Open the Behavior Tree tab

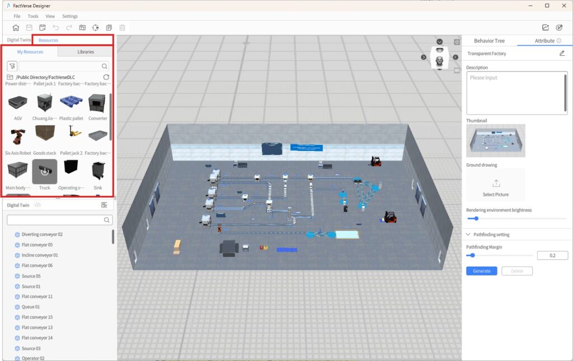click(489, 40)
